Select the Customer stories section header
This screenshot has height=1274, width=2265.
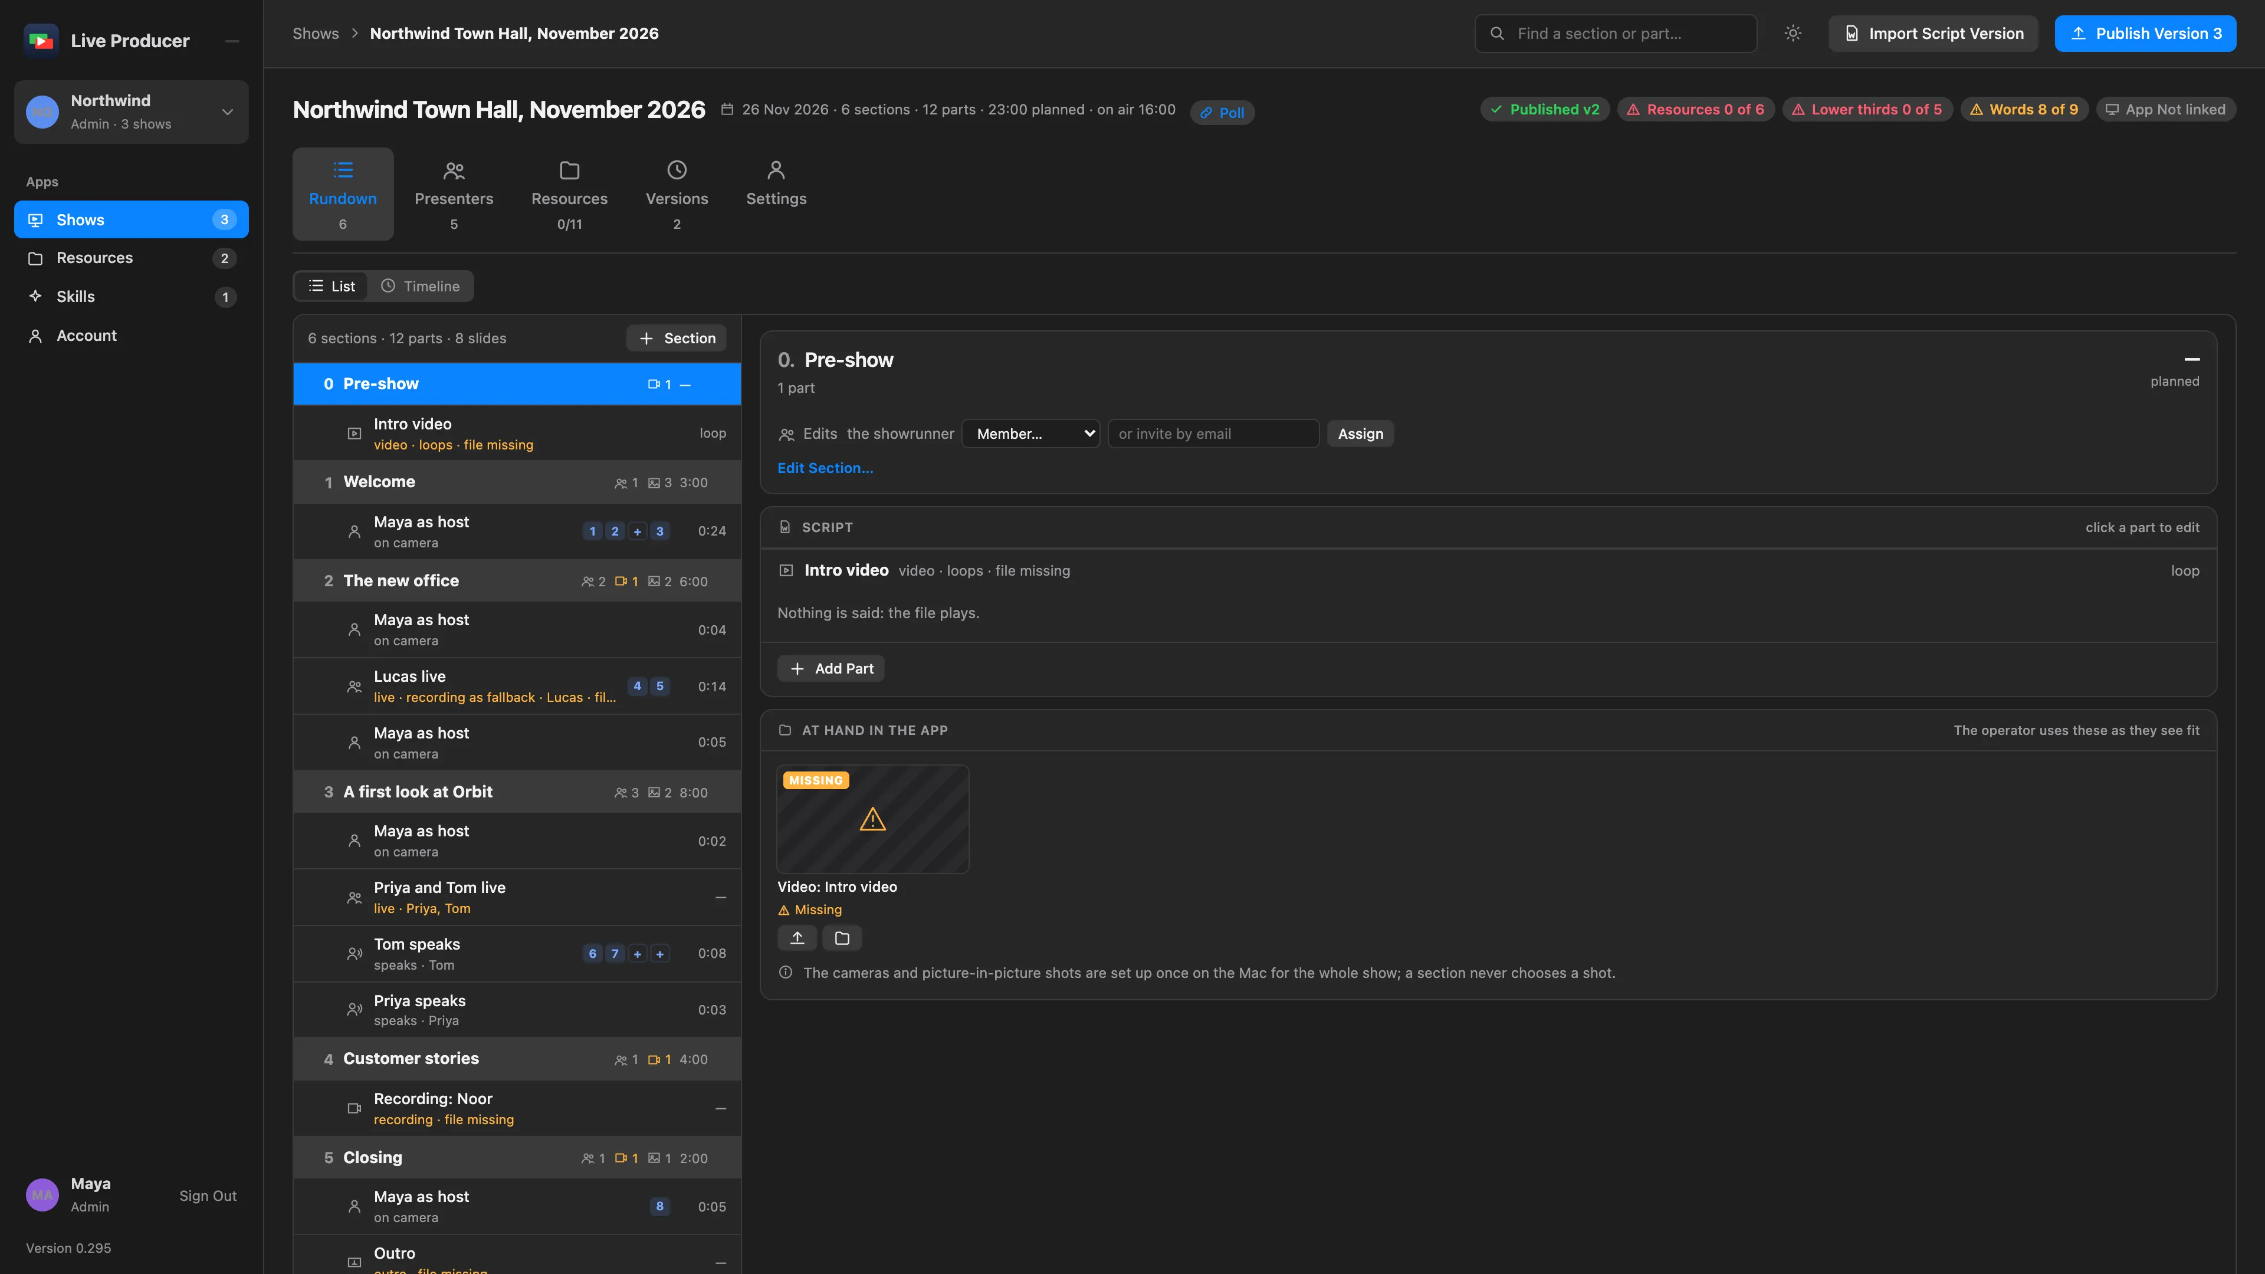pos(517,1059)
